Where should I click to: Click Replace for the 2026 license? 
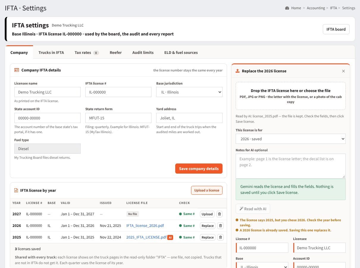coord(208,226)
